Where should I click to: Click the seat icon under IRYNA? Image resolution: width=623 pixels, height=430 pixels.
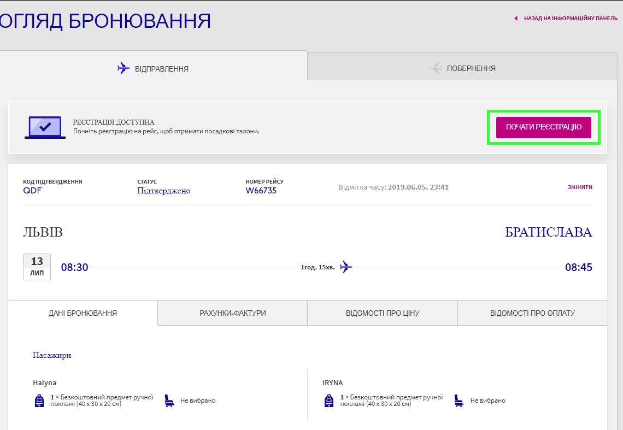(459, 400)
